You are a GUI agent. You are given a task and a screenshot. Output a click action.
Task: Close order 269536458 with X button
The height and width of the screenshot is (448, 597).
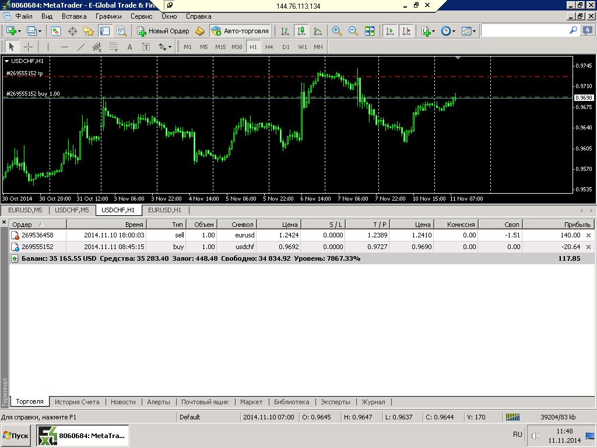589,236
